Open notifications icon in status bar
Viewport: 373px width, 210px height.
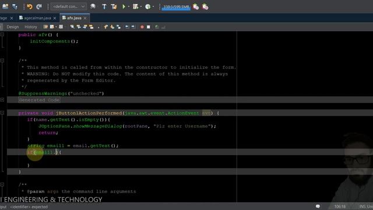[318, 206]
